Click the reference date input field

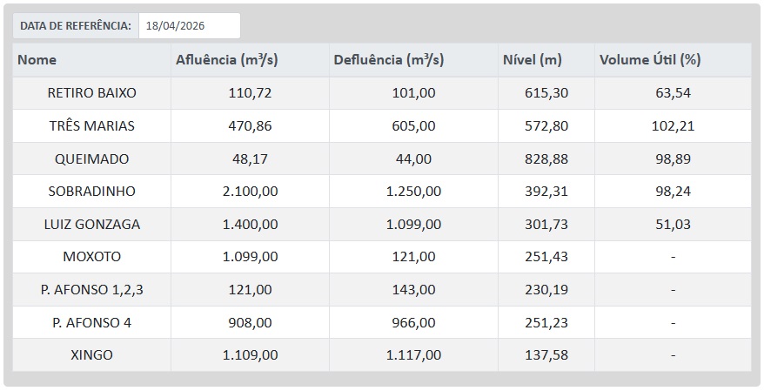coord(189,26)
